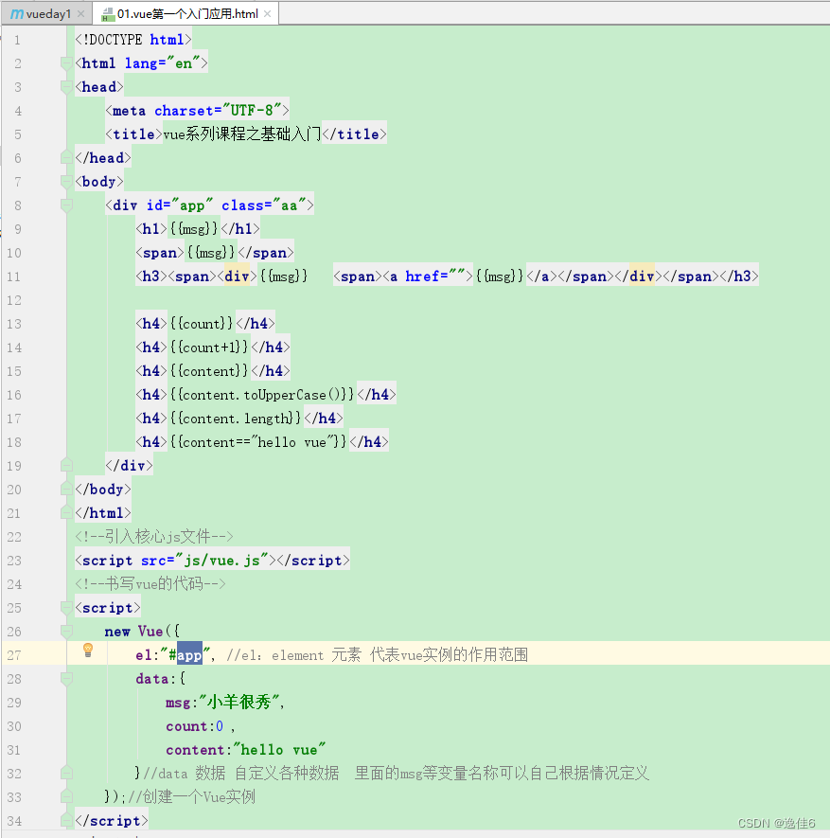
Task: Toggle fold marker at closing html on line 21
Action: click(66, 513)
